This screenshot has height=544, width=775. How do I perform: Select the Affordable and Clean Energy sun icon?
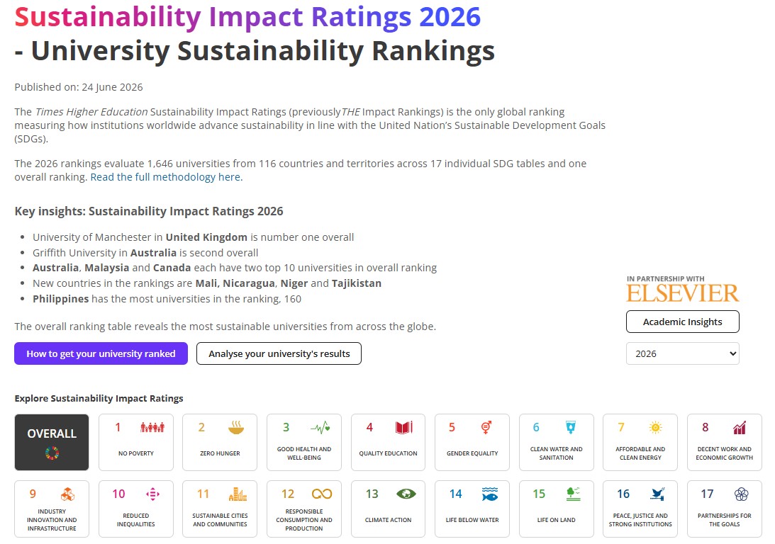pos(655,428)
